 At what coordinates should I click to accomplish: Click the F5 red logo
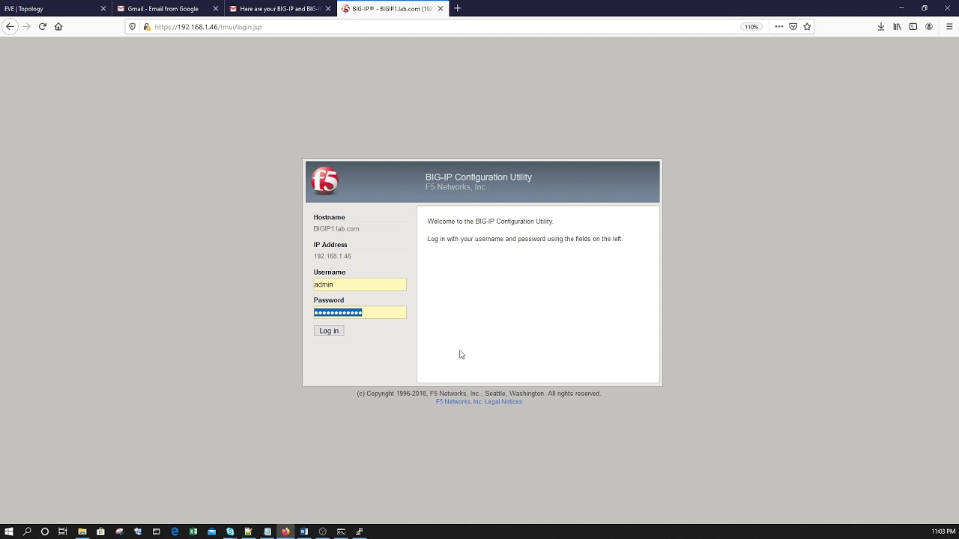(x=324, y=181)
